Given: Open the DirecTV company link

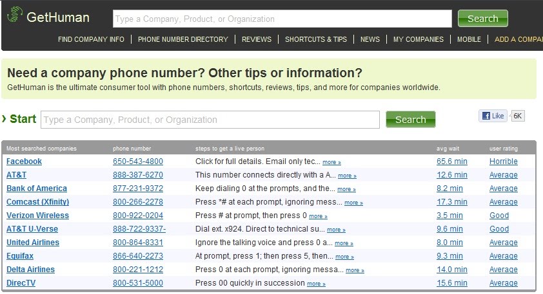Looking at the screenshot, I should 21,283.
